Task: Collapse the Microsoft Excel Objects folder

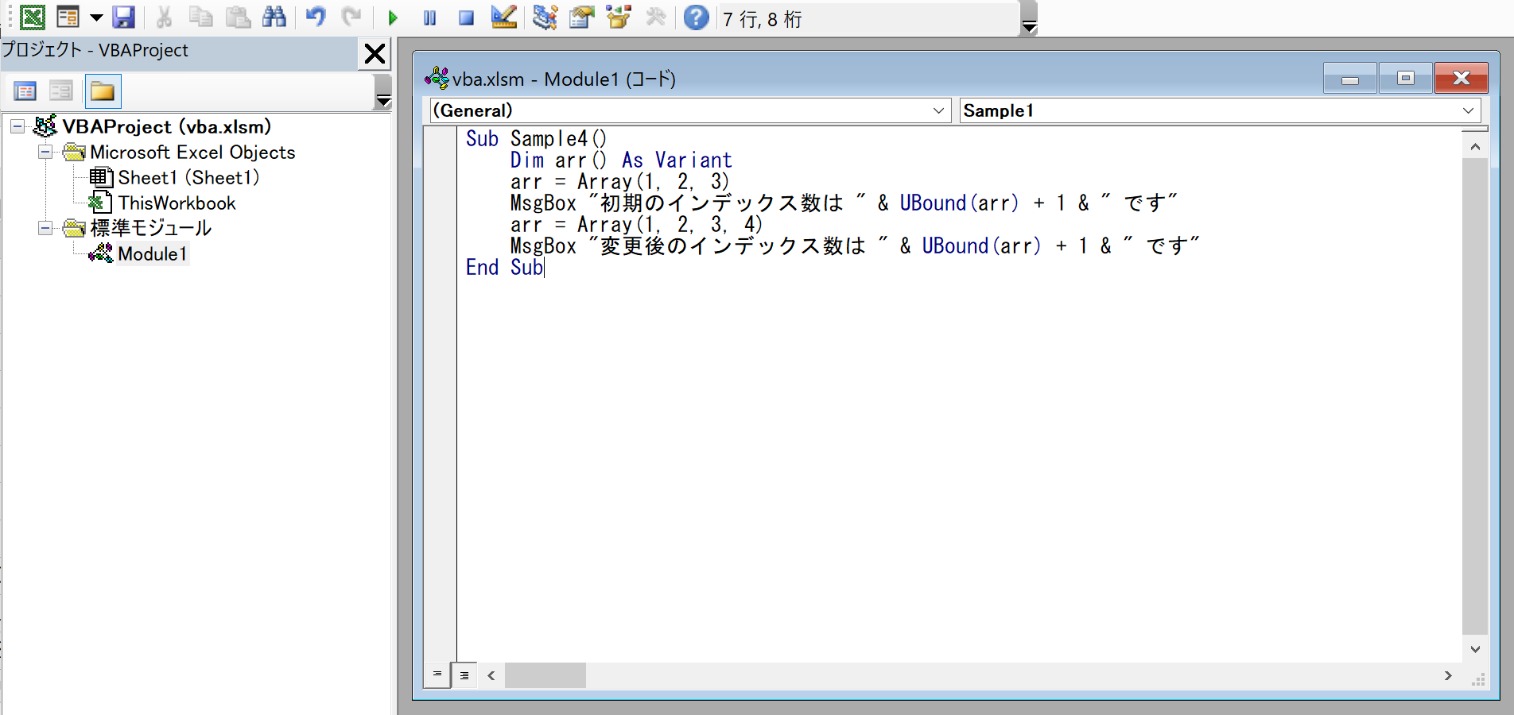Action: click(45, 152)
